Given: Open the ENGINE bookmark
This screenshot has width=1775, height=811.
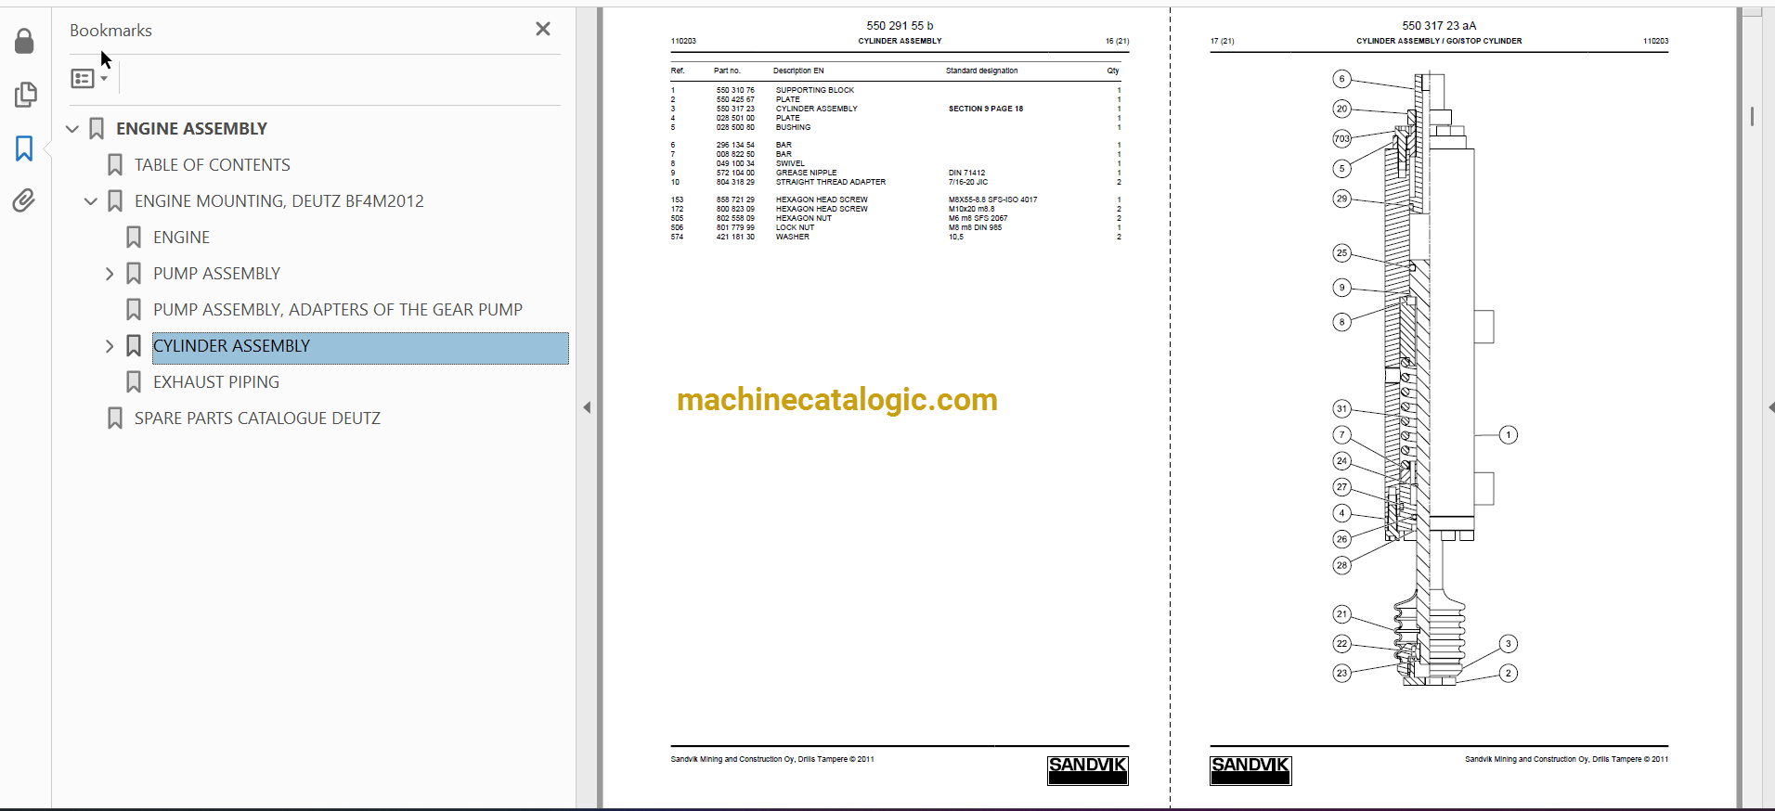Looking at the screenshot, I should 182,238.
